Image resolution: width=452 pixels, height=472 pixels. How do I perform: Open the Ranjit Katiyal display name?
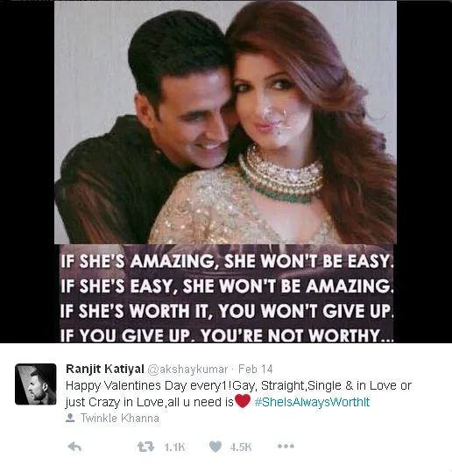click(105, 369)
